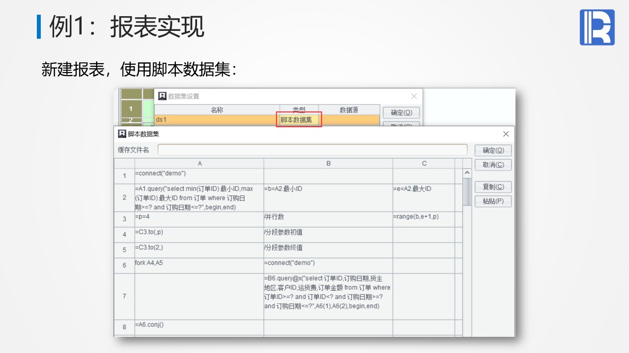Screen dimensions: 629x353
Task: Click the cell =b=A2.最小ID
Action: tap(328, 198)
